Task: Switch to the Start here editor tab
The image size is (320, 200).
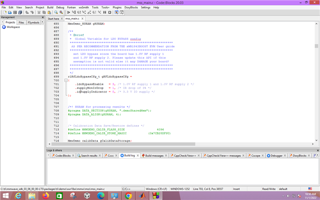Action: [x=53, y=18]
